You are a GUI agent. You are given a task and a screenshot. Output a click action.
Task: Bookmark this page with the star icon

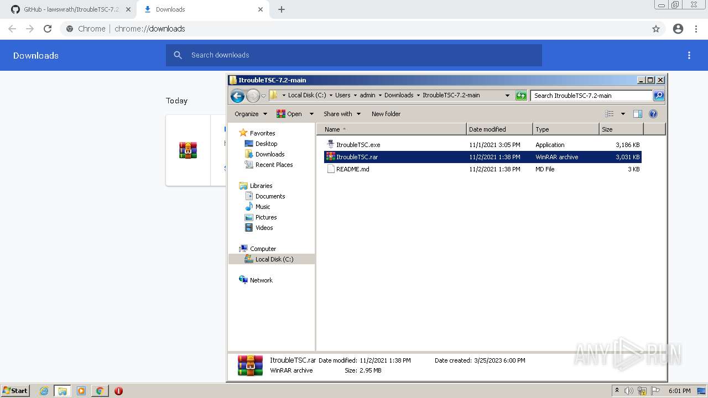[656, 29]
